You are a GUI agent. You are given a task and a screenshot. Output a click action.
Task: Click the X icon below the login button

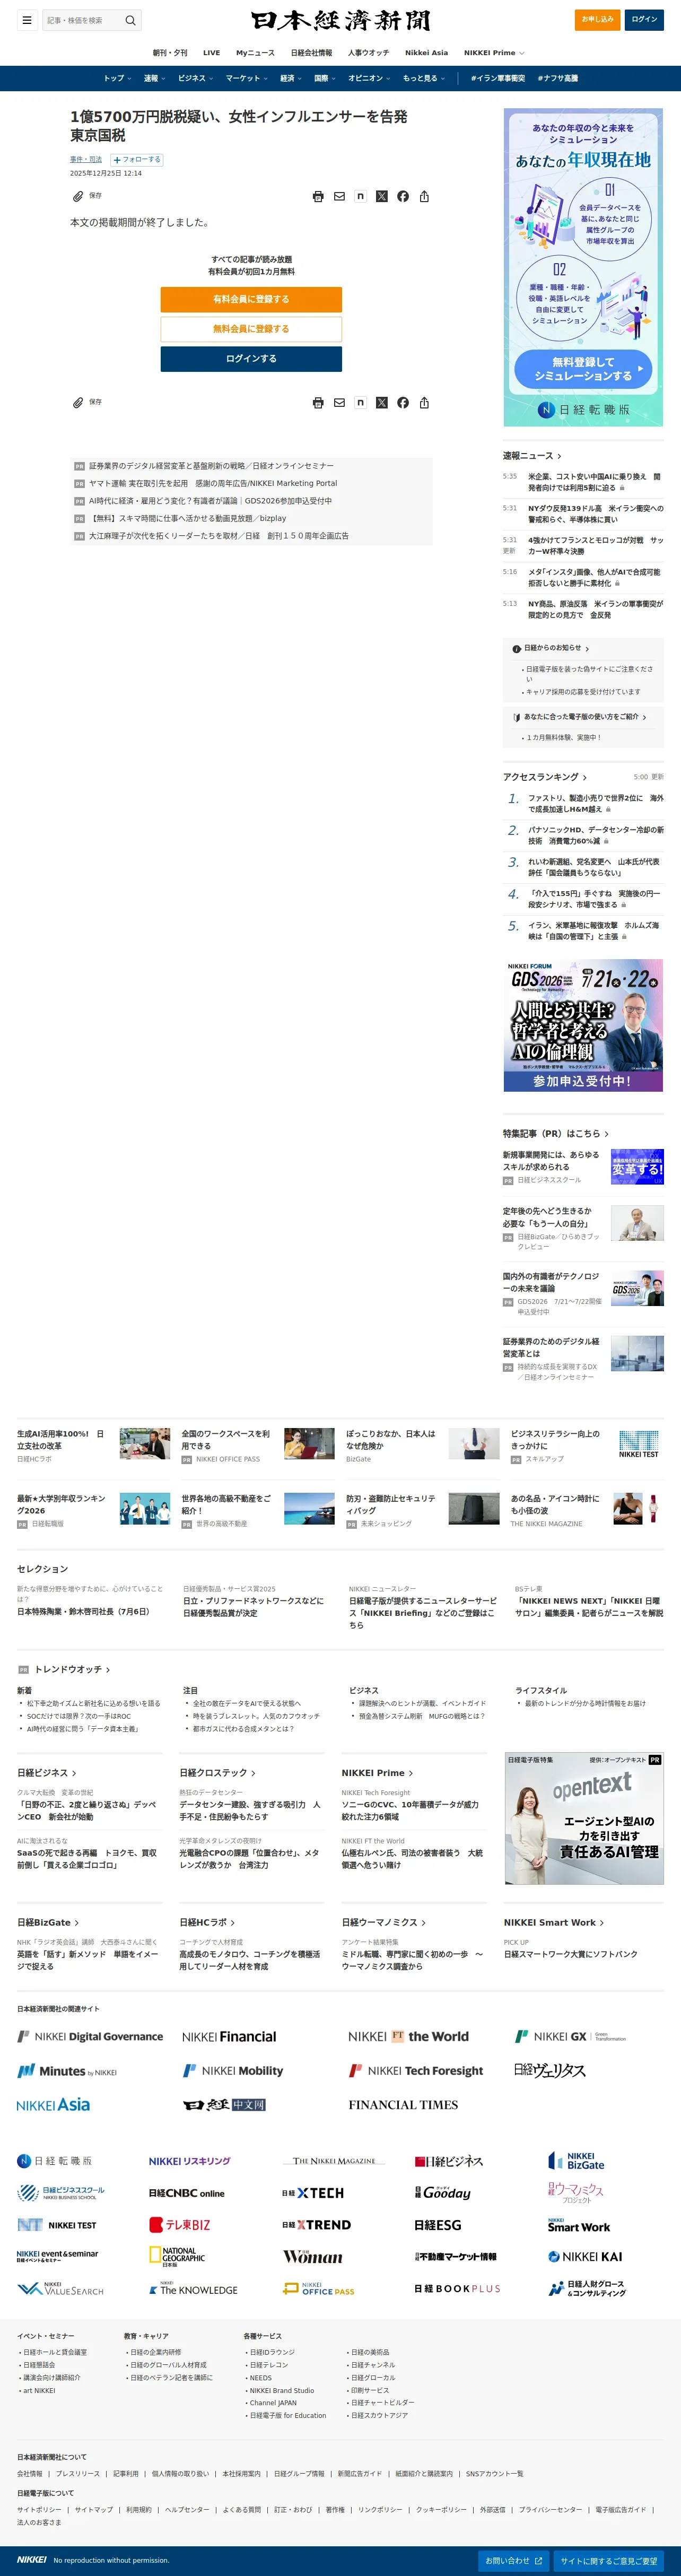[x=381, y=403]
